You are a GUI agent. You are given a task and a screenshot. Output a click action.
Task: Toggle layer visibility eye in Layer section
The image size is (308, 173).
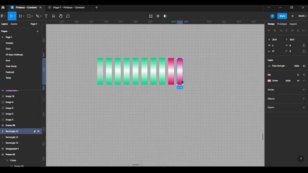click(x=304, y=66)
